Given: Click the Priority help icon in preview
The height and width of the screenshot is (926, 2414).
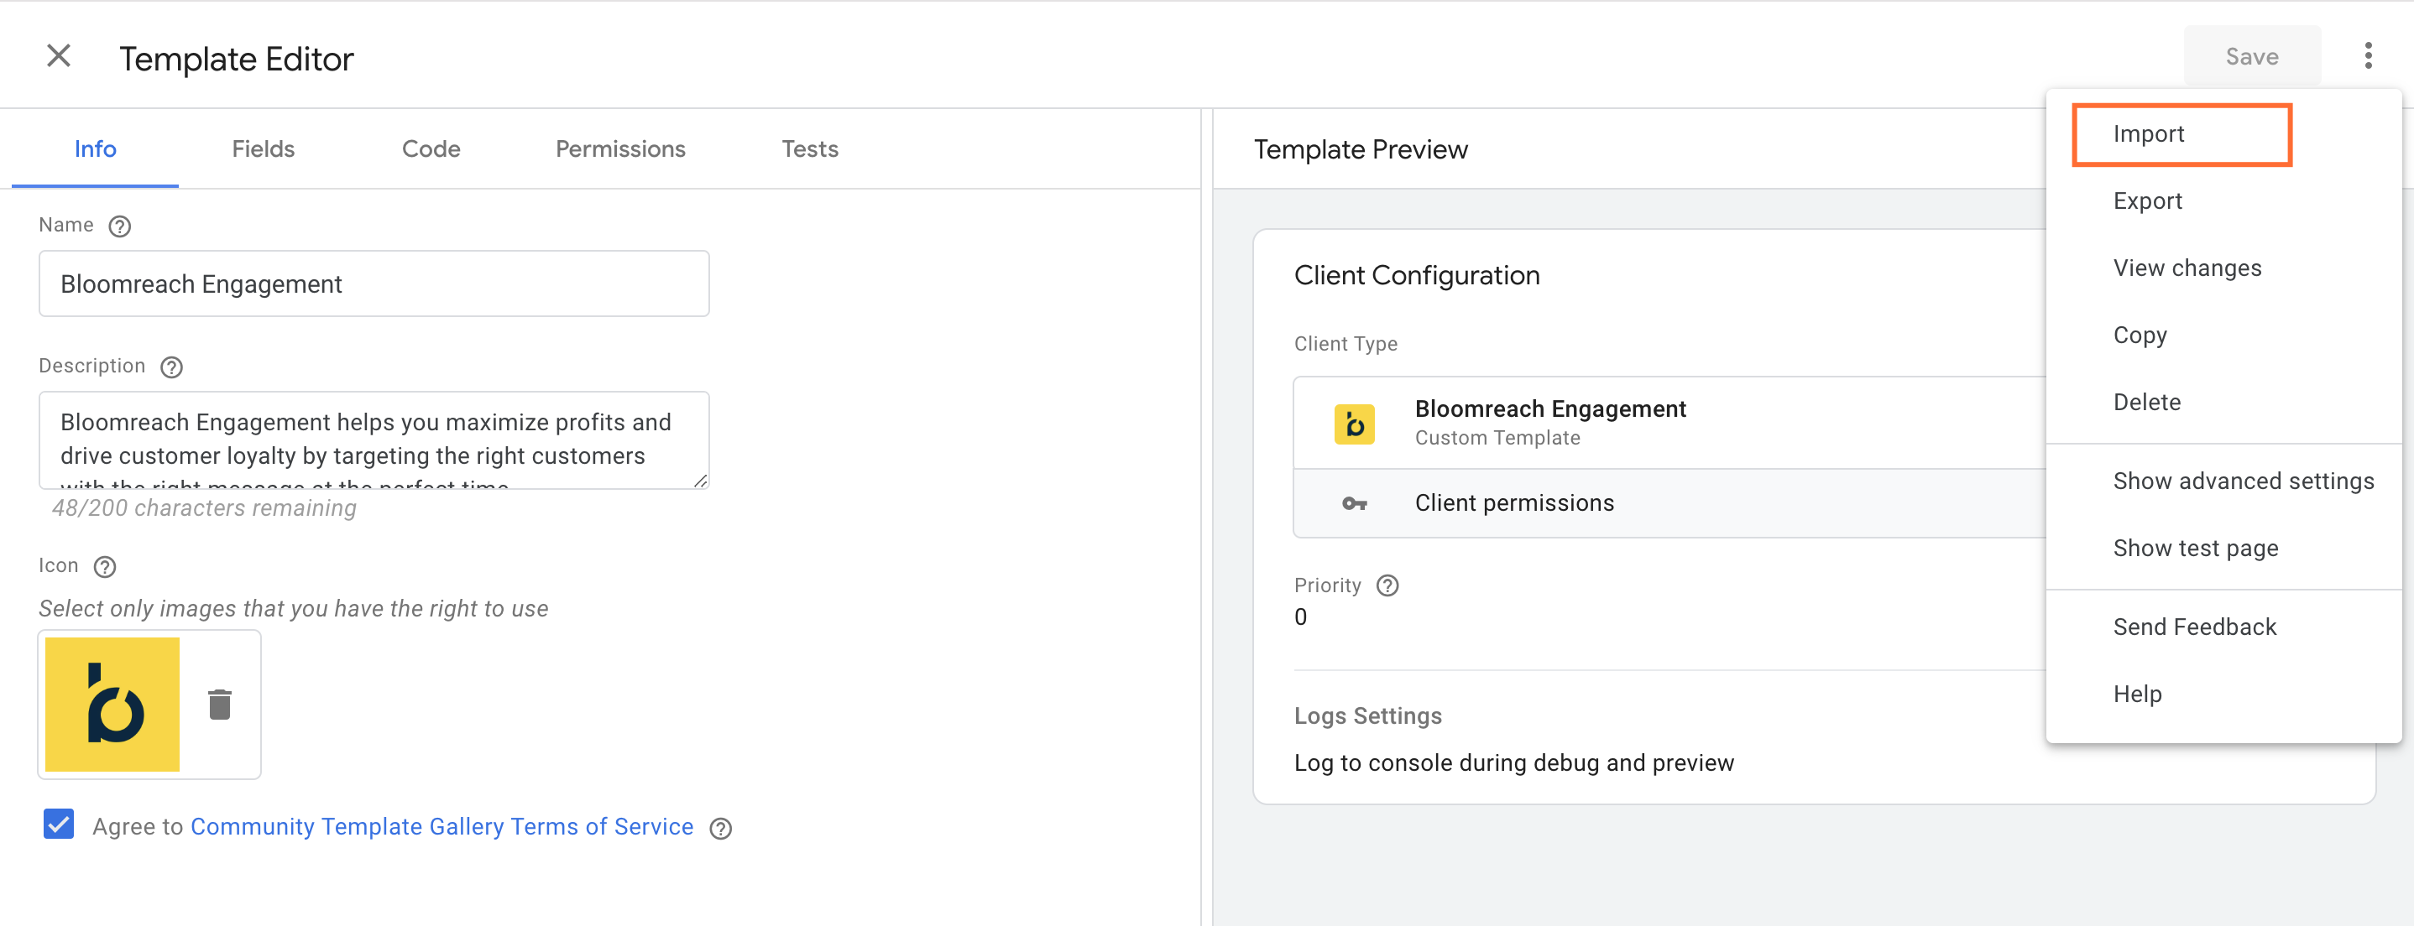Looking at the screenshot, I should tap(1387, 586).
